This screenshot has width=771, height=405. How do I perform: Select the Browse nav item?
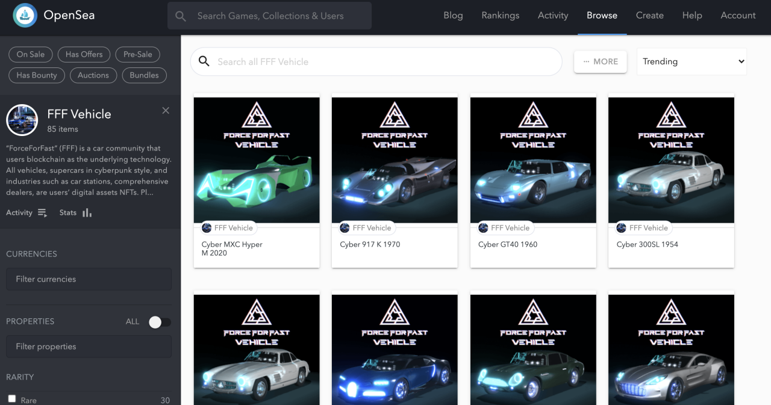click(x=602, y=16)
